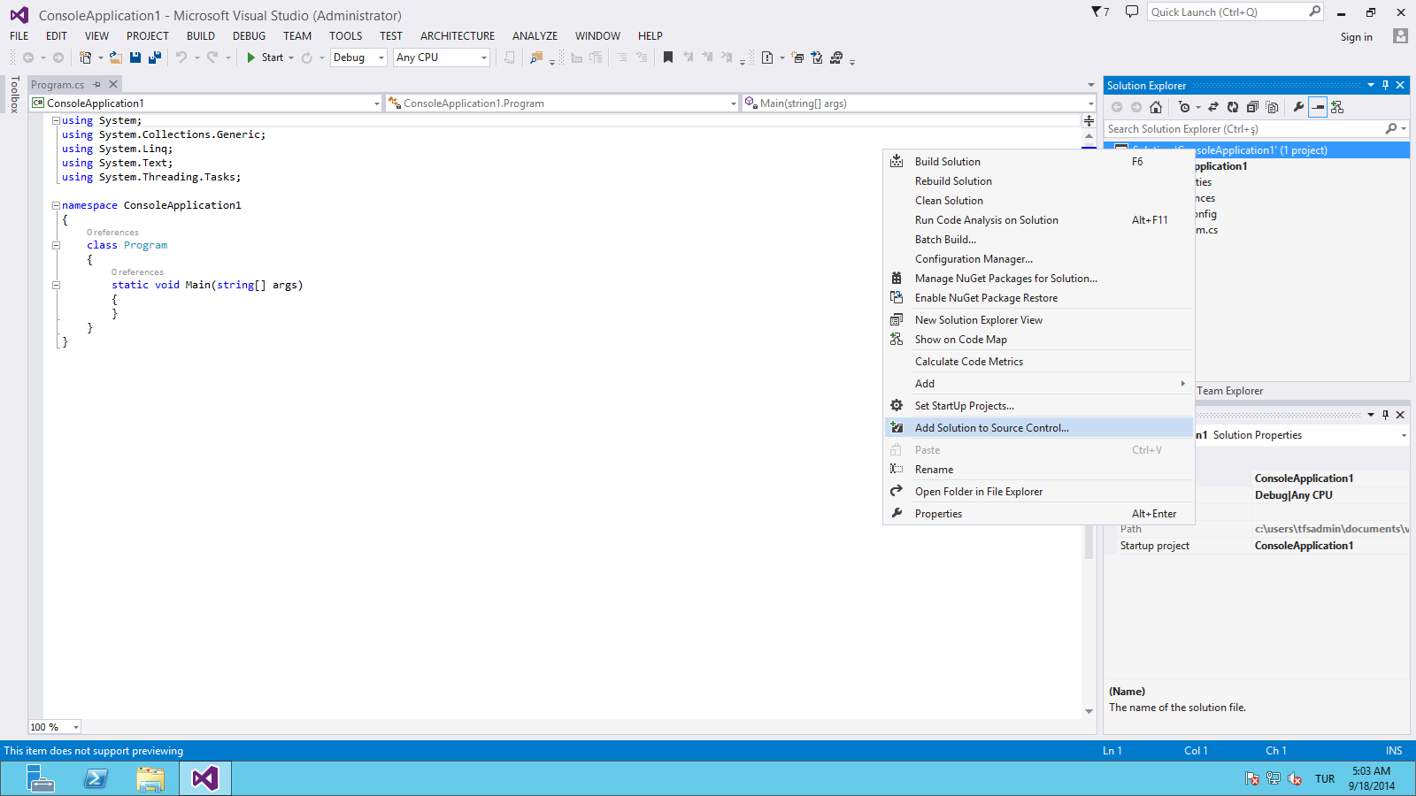Click the editor vertical scrollbar thumb
Image resolution: width=1416 pixels, height=796 pixels.
tap(1089, 540)
